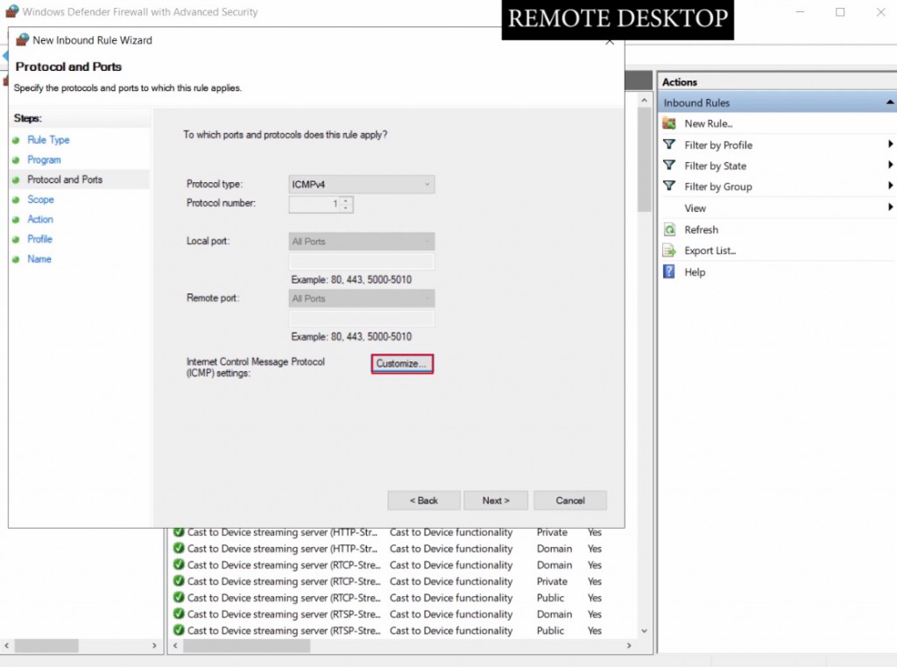This screenshot has height=667, width=897.
Task: Expand the Filter by Group submenu arrow
Action: [x=890, y=186]
